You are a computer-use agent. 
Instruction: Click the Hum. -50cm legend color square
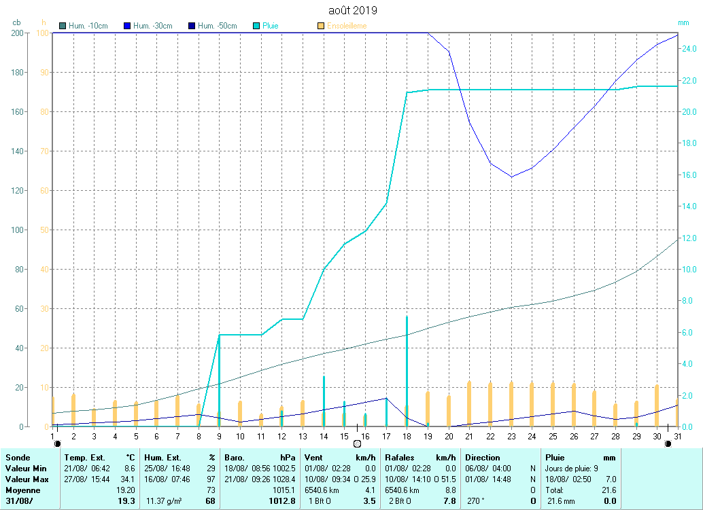pos(191,26)
